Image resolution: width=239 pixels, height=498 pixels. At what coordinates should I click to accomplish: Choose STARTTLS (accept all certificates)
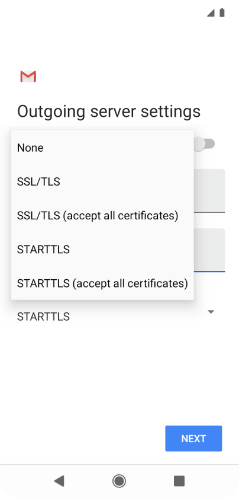(102, 283)
